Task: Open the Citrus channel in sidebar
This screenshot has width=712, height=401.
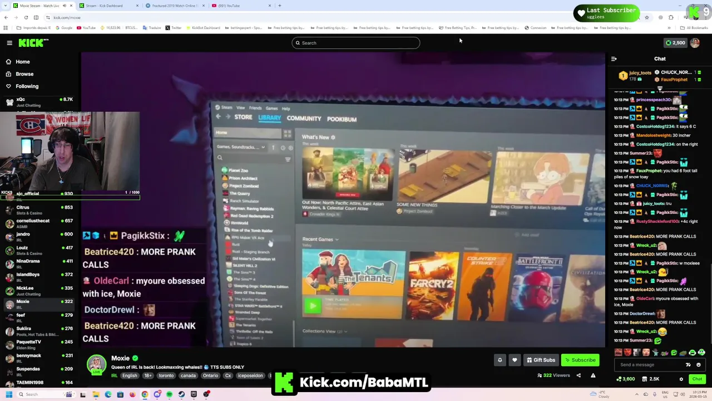Action: pyautogui.click(x=39, y=210)
